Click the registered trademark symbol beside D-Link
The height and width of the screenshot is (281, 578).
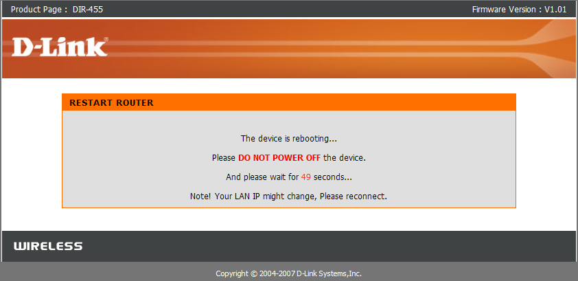click(106, 38)
